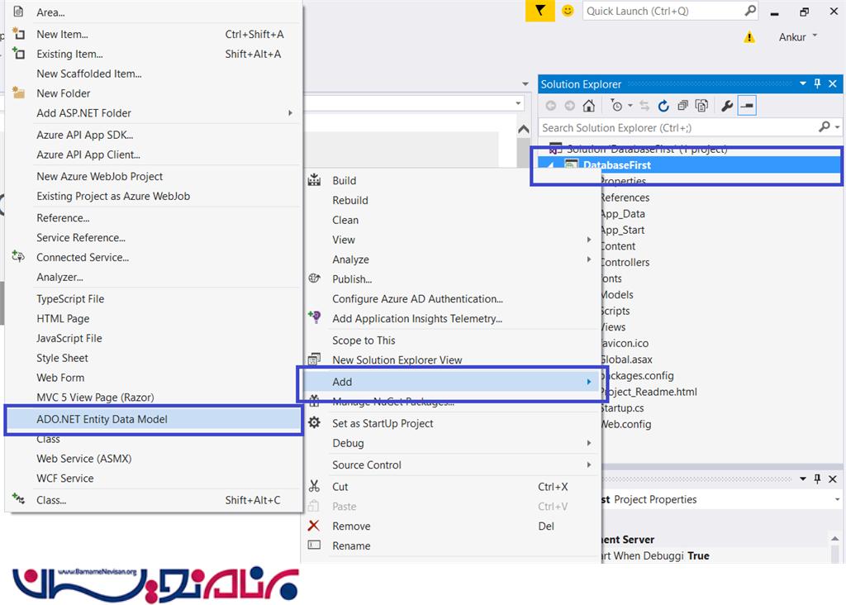Open the Solution Explorer search options dropdown

pos(838,127)
